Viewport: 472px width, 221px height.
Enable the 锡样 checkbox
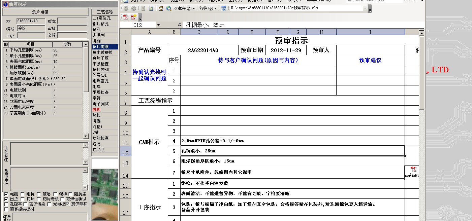[55, 194]
